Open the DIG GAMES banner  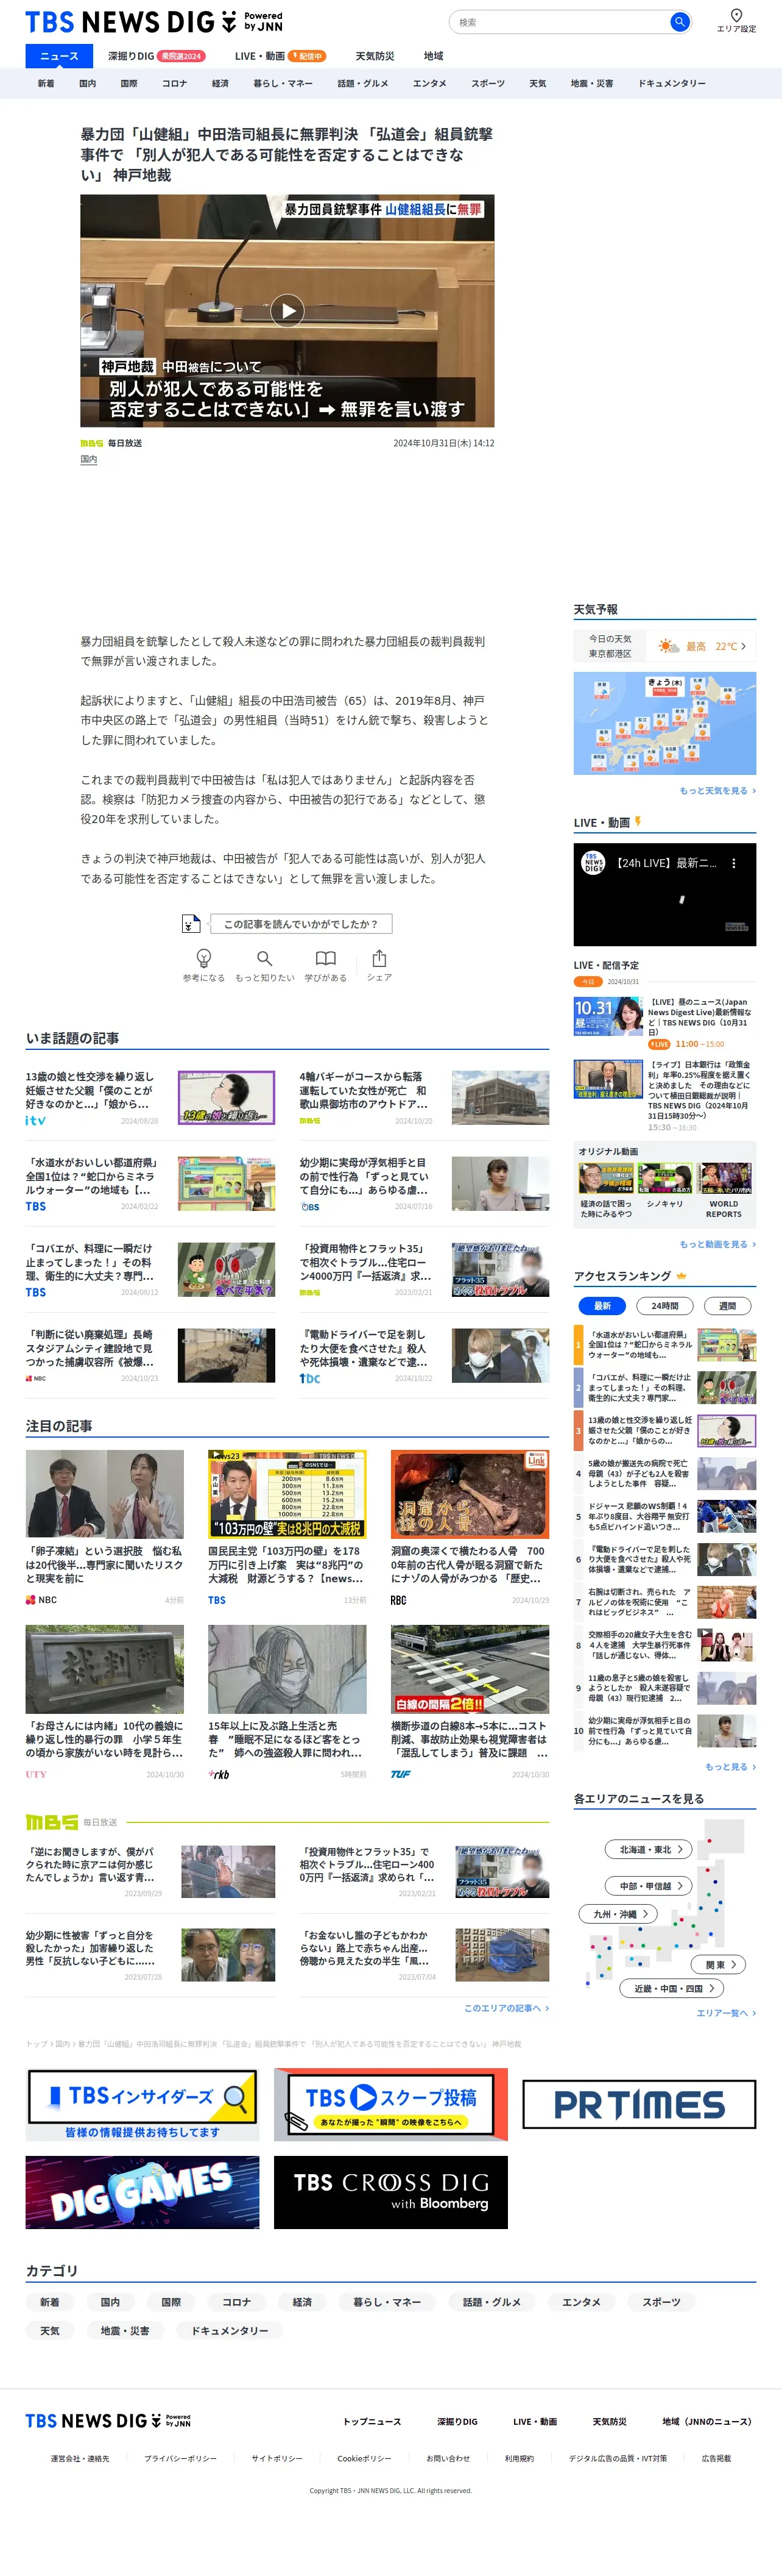pos(142,2193)
